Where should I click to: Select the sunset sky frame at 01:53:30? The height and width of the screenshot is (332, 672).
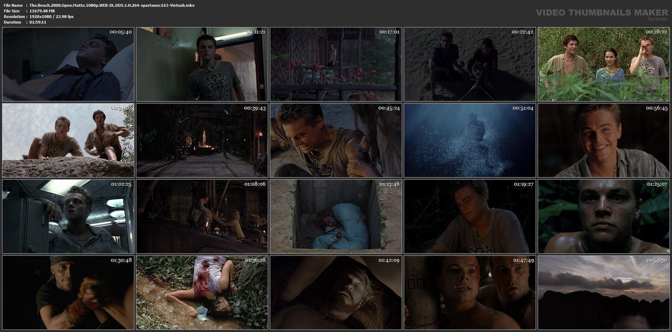(604, 293)
